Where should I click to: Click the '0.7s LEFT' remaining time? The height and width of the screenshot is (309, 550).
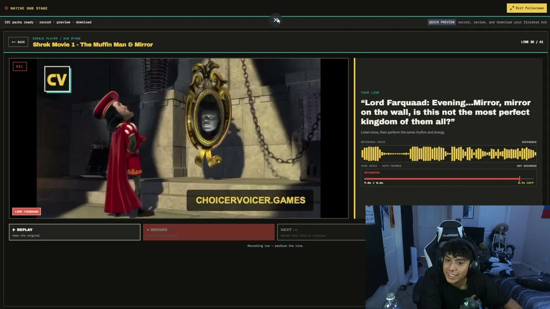pyautogui.click(x=526, y=183)
